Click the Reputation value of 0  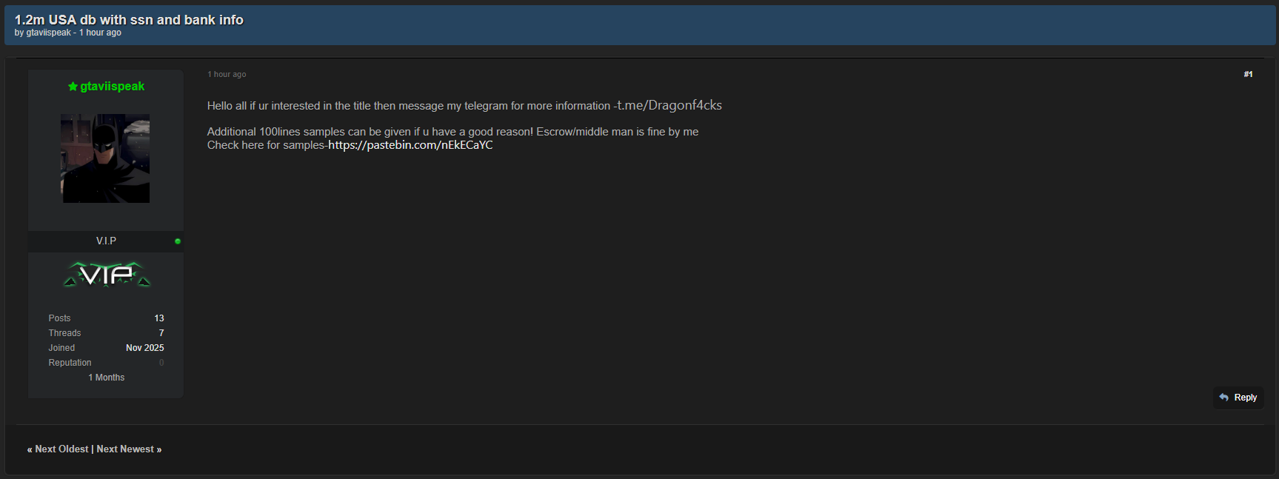pos(161,363)
